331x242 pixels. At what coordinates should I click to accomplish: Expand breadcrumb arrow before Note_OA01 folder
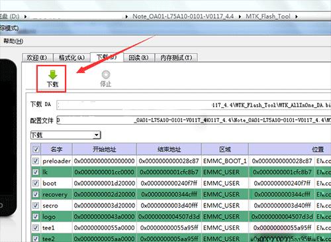point(126,17)
